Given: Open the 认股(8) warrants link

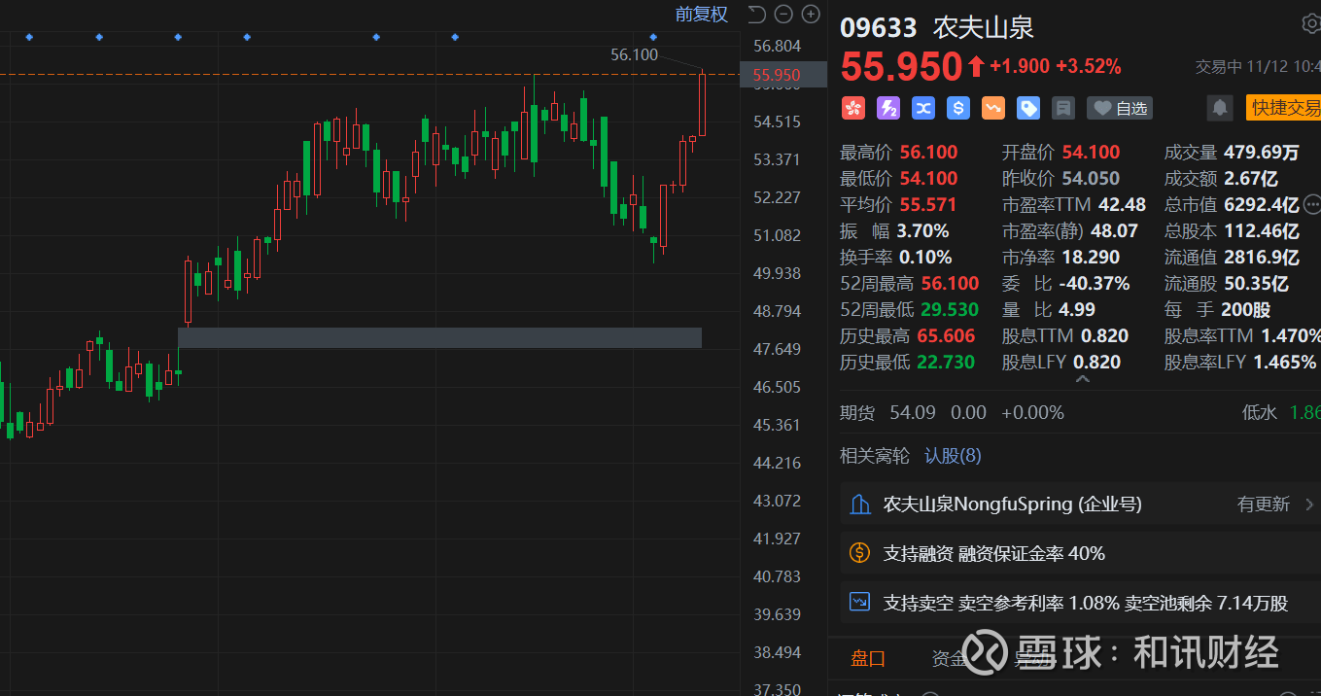Looking at the screenshot, I should pos(953,456).
